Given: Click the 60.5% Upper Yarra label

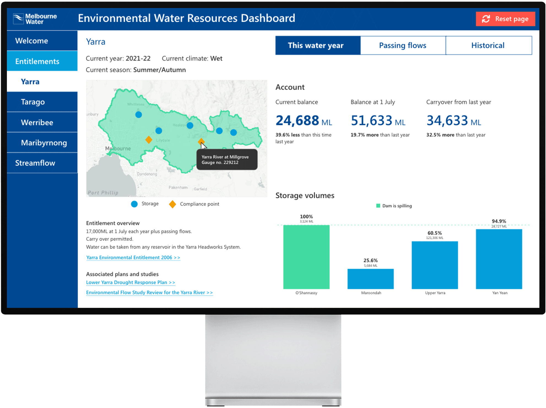Looking at the screenshot, I should [434, 233].
